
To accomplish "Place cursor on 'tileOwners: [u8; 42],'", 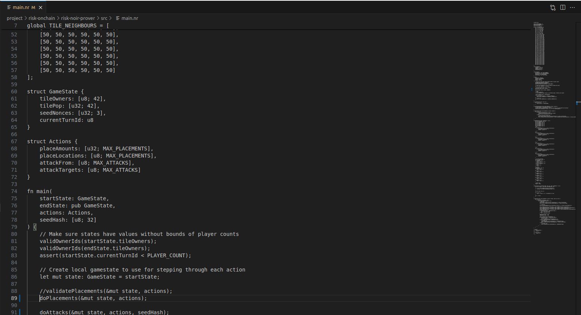I will pyautogui.click(x=73, y=99).
